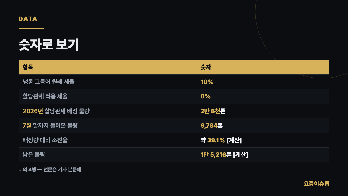
Task: Click the ...외 4행 footnote text
Action: (x=50, y=170)
